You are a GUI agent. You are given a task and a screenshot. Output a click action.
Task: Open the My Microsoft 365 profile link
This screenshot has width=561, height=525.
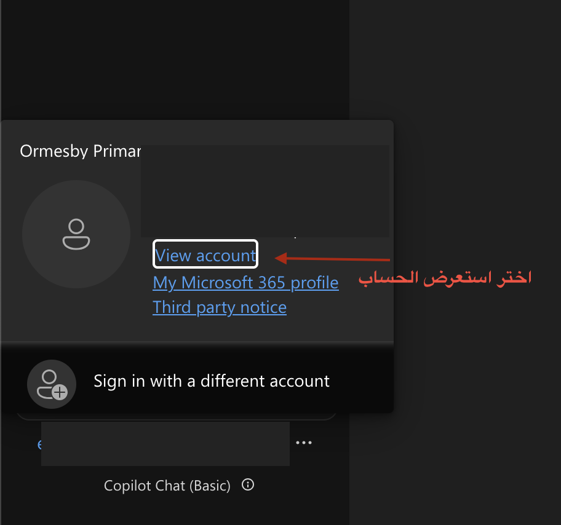[245, 283]
